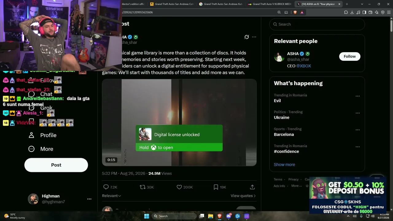Follow ASHA with the Follow button

[x=350, y=56]
